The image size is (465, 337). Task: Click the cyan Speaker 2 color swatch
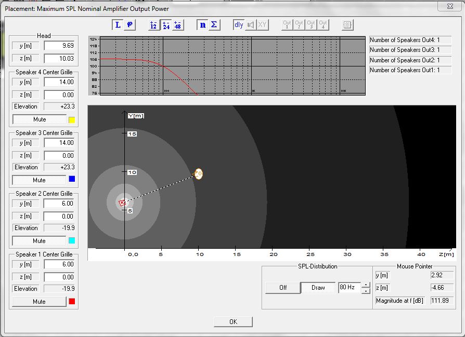[72, 240]
